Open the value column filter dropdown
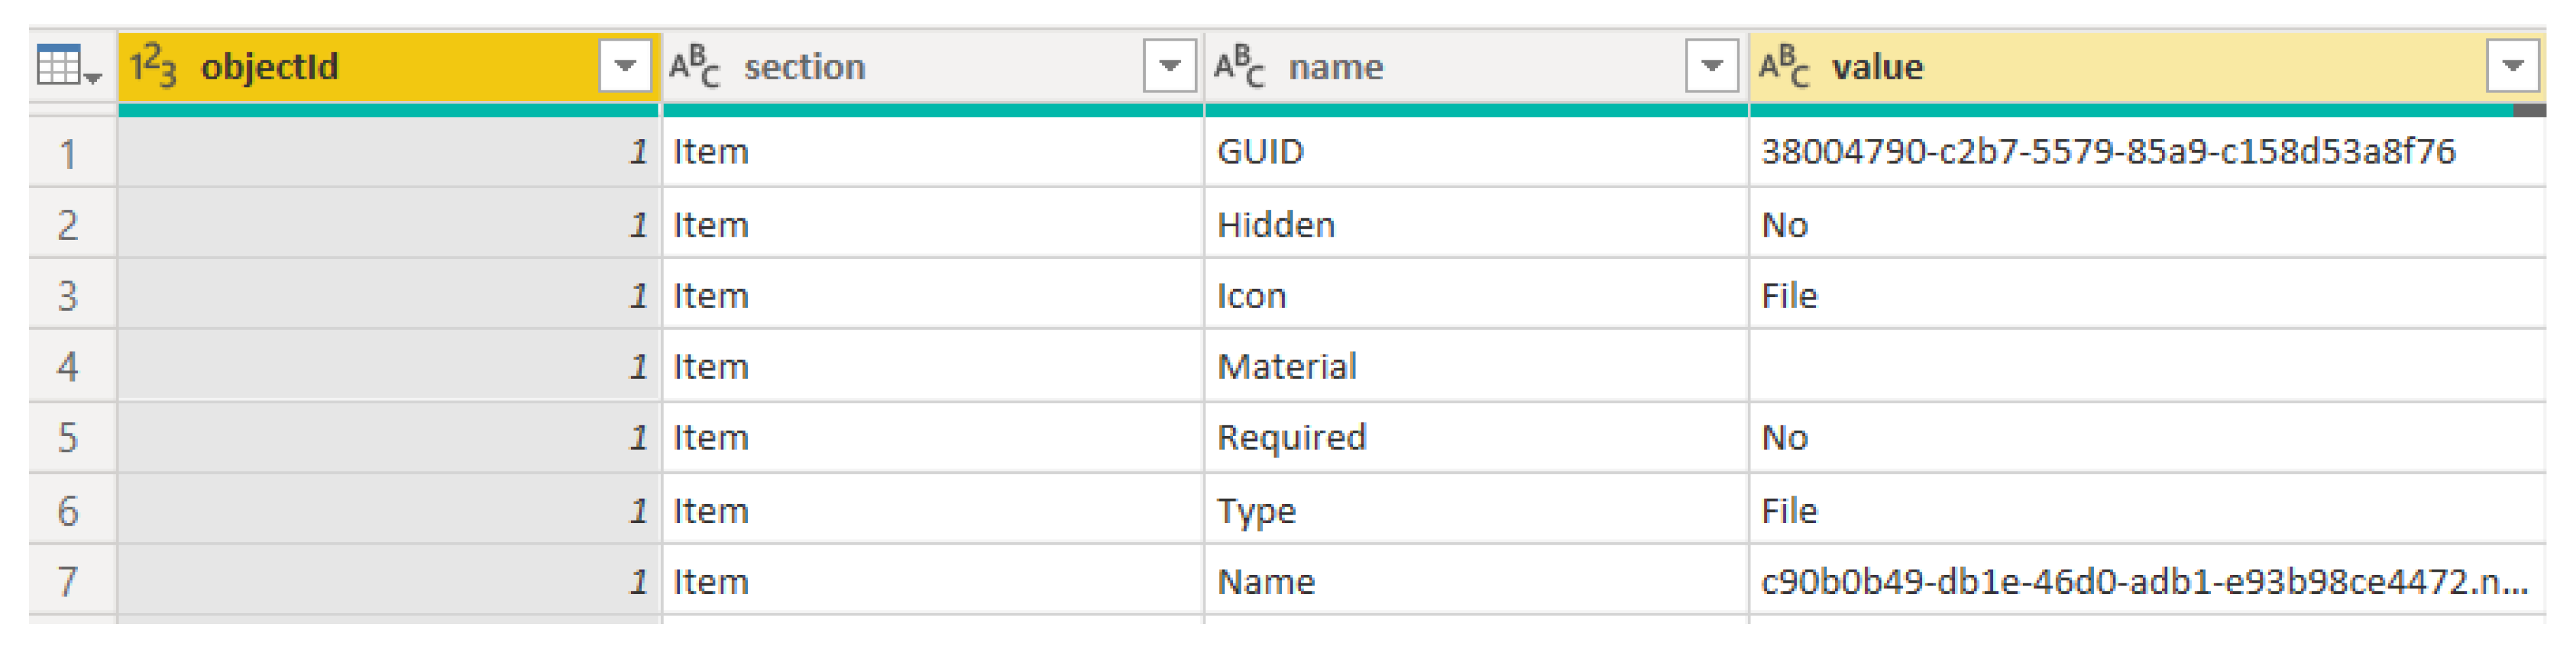This screenshot has height=647, width=2576. [x=2512, y=67]
